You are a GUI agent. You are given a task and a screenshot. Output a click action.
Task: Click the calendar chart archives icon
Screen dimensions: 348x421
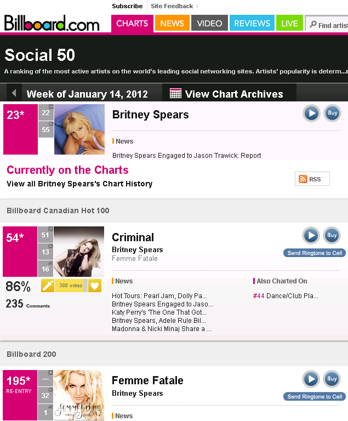point(175,93)
